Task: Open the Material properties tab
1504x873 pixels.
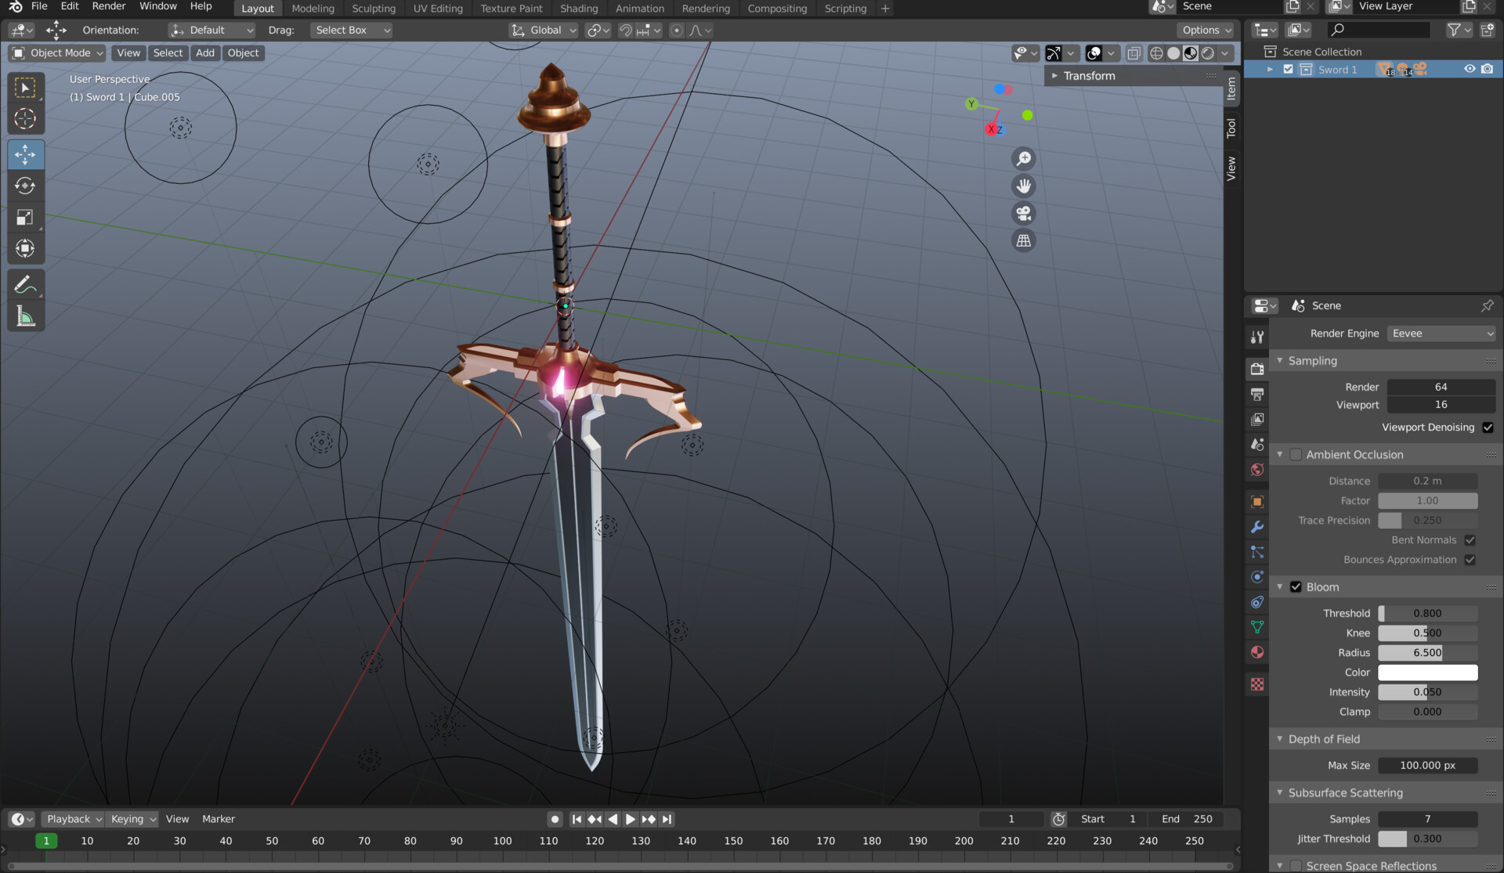Action: (x=1257, y=652)
